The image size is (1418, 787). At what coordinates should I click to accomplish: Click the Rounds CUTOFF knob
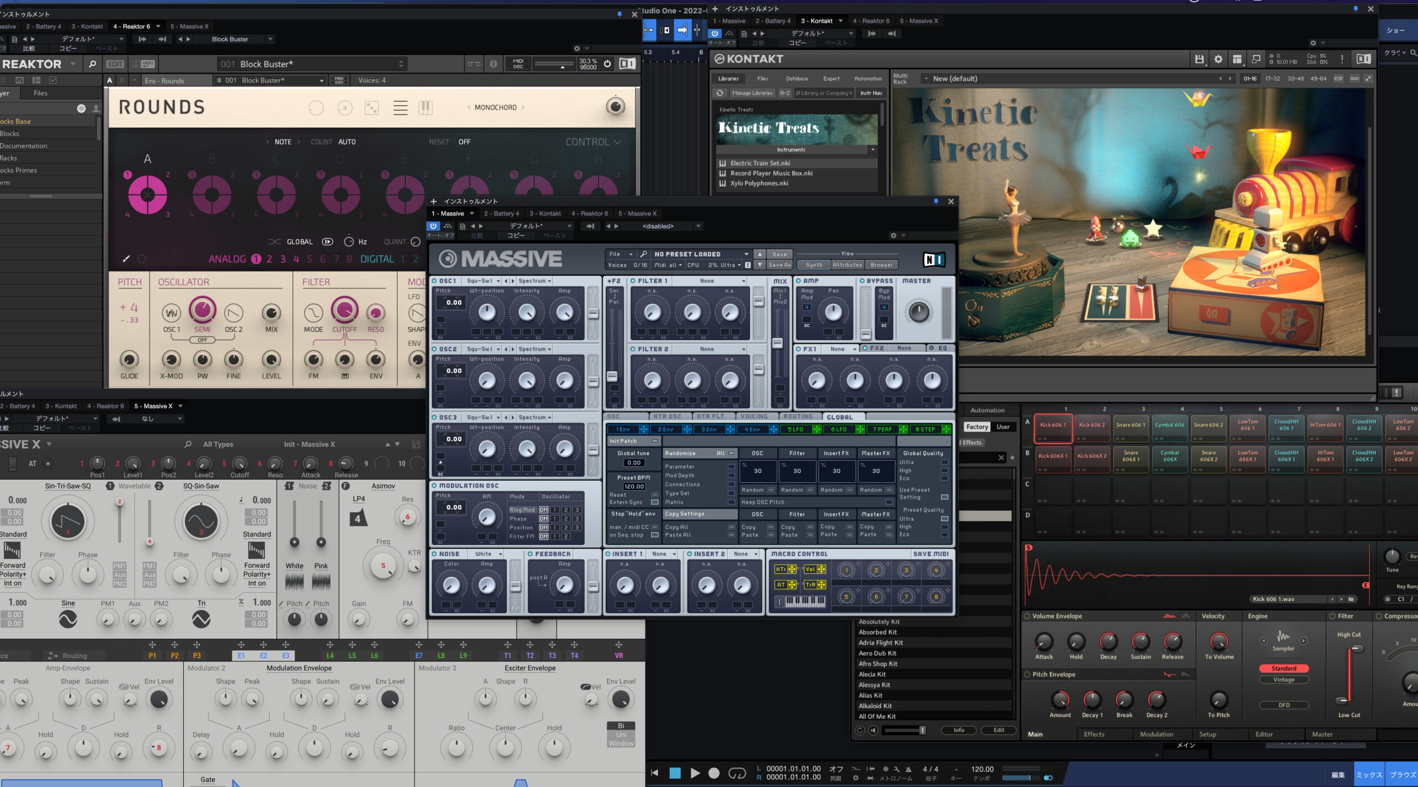[x=345, y=310]
